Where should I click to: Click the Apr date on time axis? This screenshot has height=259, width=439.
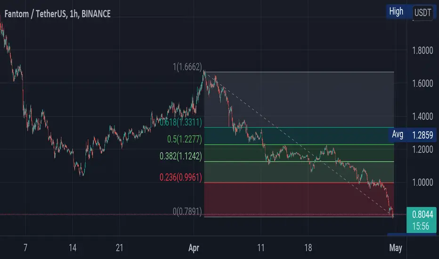pos(194,248)
